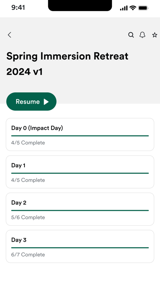This screenshot has height=284, width=160.
Task: Open the Day 3 card
Action: (80, 246)
